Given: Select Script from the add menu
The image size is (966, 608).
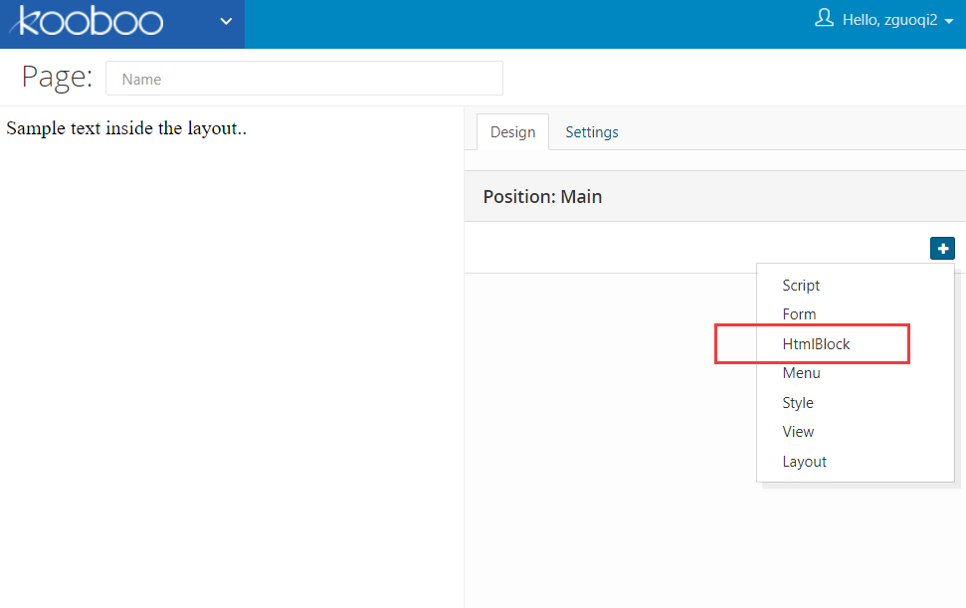Looking at the screenshot, I should click(x=856, y=286).
